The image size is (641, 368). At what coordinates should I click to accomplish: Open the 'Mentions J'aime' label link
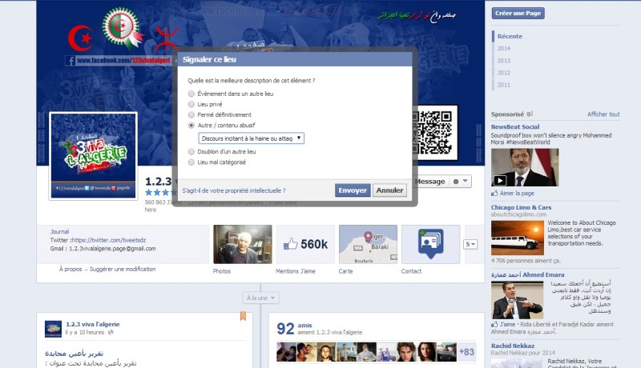tap(296, 271)
